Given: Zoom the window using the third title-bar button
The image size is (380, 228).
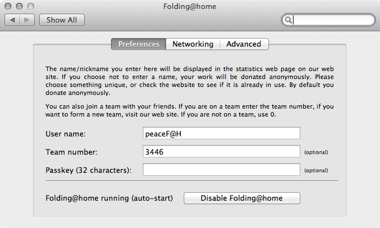Looking at the screenshot, I should [x=31, y=6].
